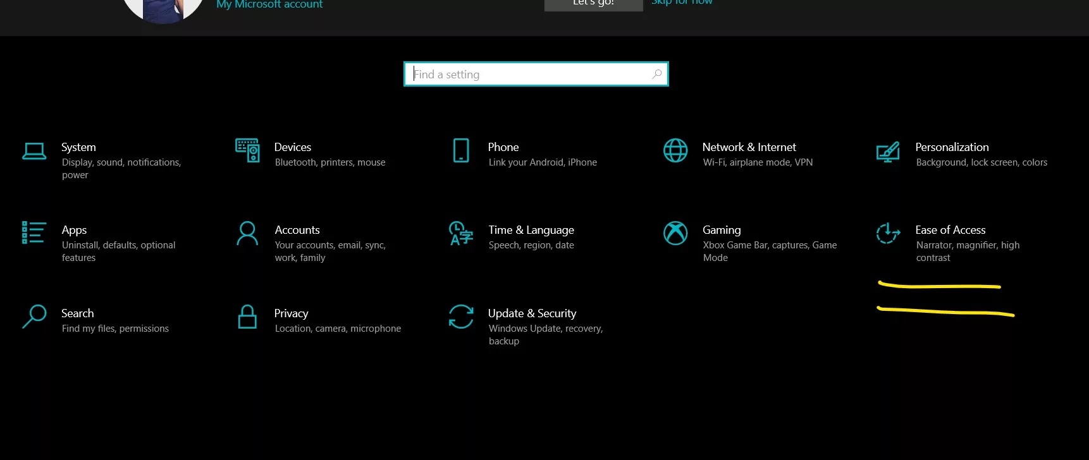Open Gaming settings title

[x=722, y=231]
